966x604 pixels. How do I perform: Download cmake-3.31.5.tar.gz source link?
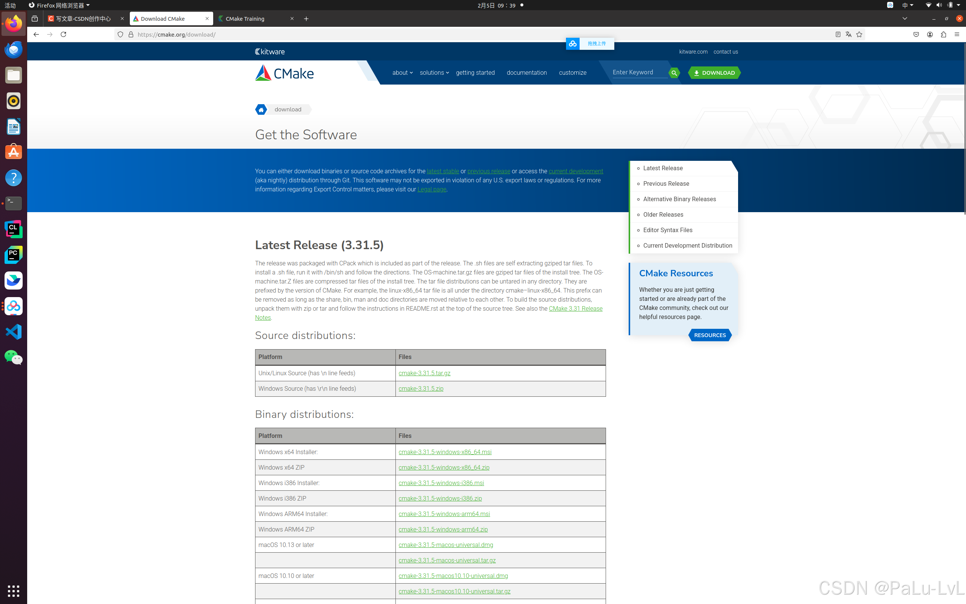pos(424,373)
